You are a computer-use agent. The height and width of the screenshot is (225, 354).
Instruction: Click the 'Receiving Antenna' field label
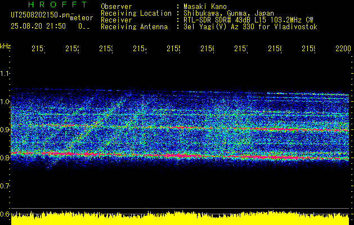pos(134,27)
